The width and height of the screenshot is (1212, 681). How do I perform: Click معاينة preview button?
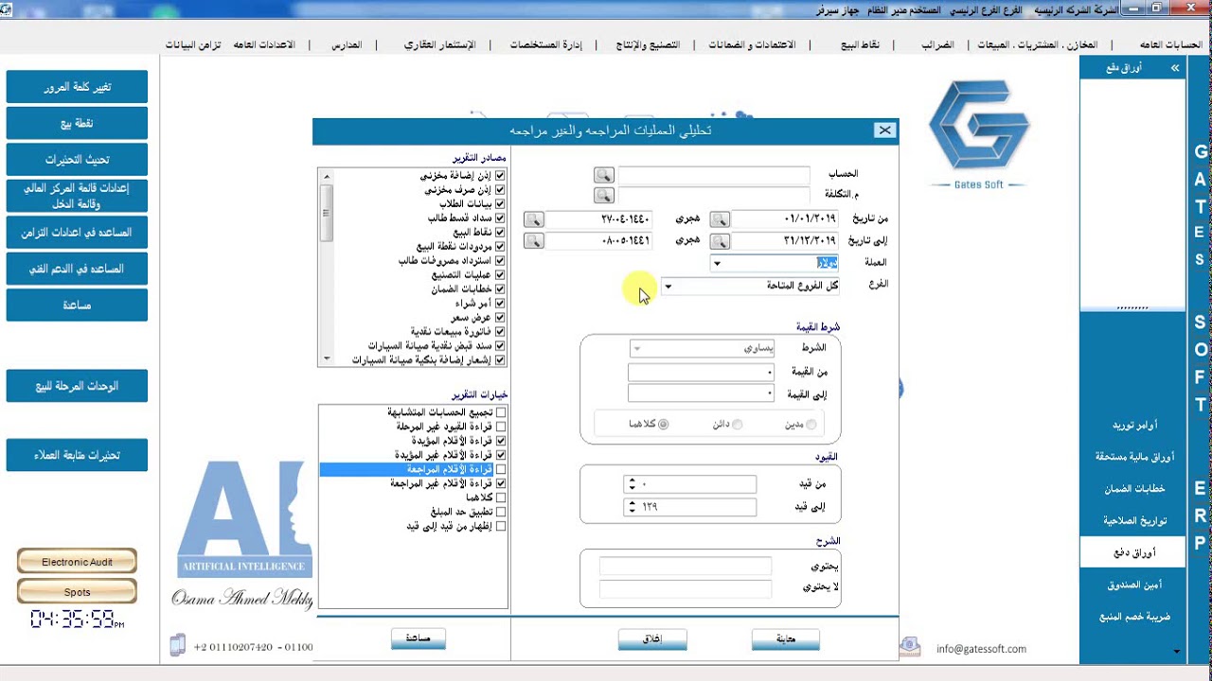[x=786, y=639]
